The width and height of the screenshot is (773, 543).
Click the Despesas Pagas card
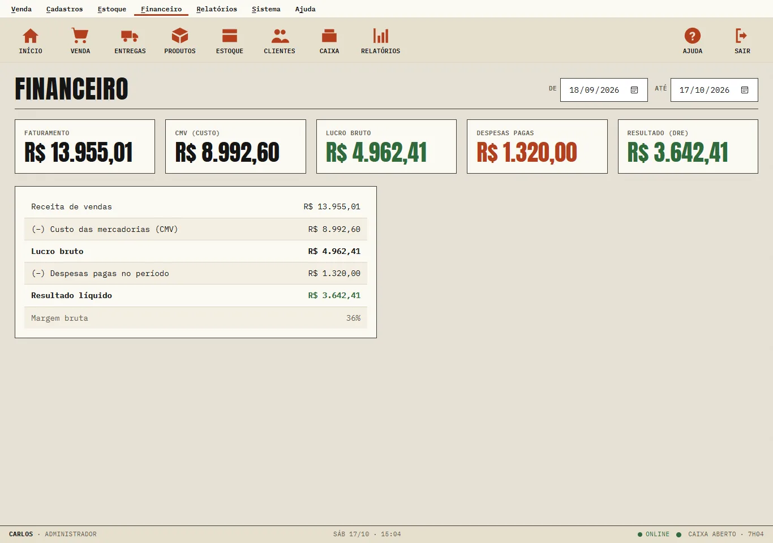pos(537,146)
